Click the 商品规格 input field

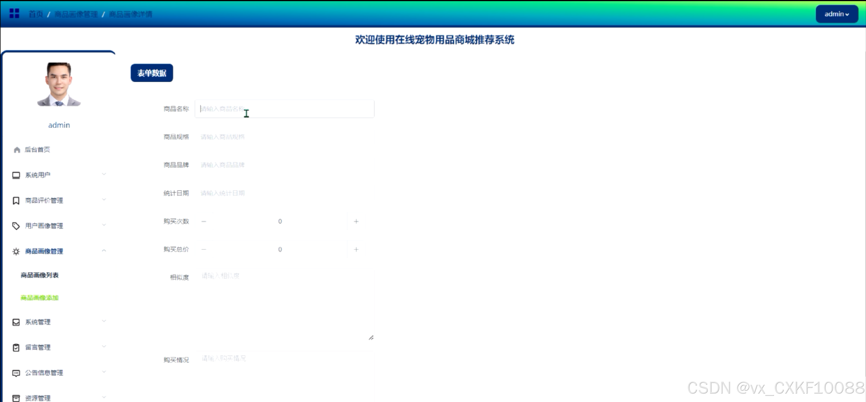point(284,137)
